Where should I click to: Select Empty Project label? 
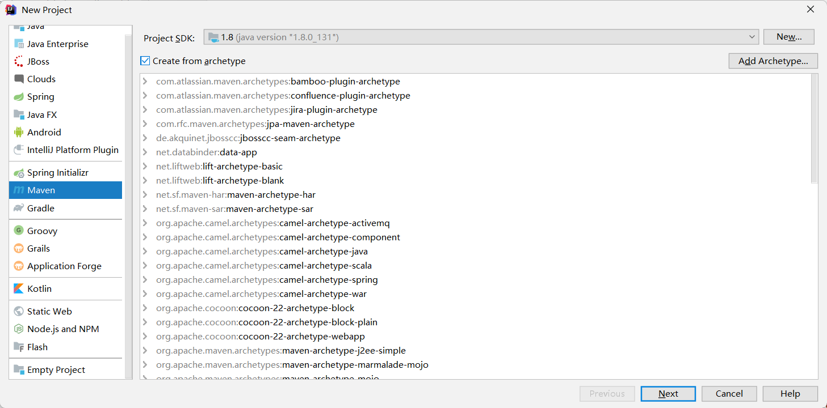(56, 369)
